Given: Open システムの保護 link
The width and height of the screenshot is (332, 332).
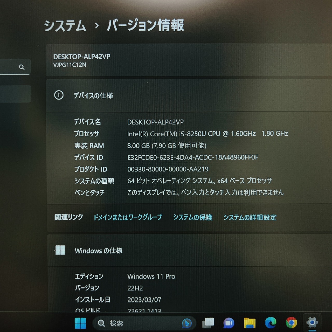Looking at the screenshot, I should (193, 217).
